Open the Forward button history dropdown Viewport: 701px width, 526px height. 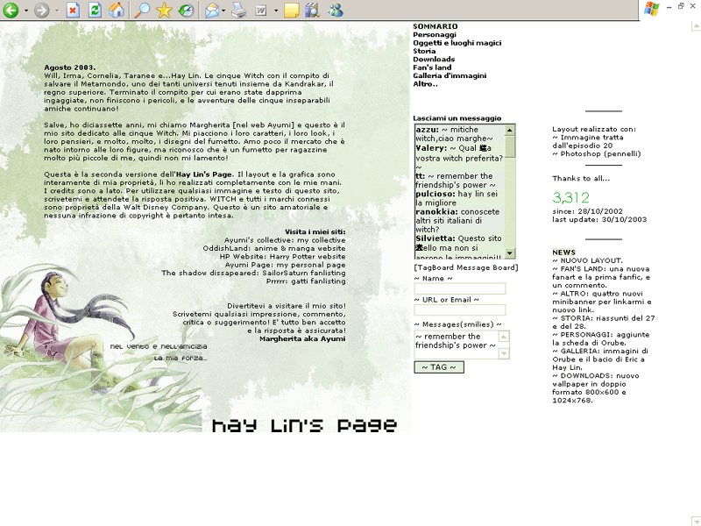click(x=57, y=11)
